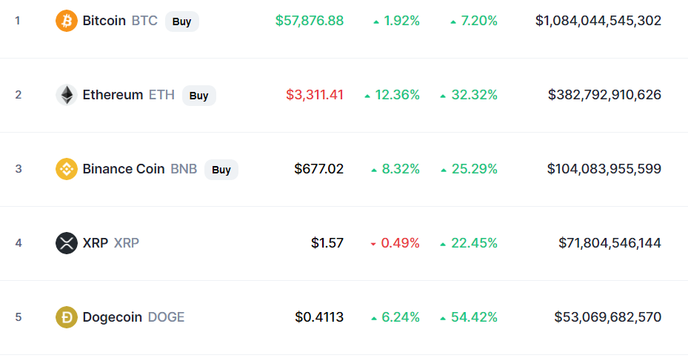Click Ethereum's red price $3,311.41

pos(315,95)
